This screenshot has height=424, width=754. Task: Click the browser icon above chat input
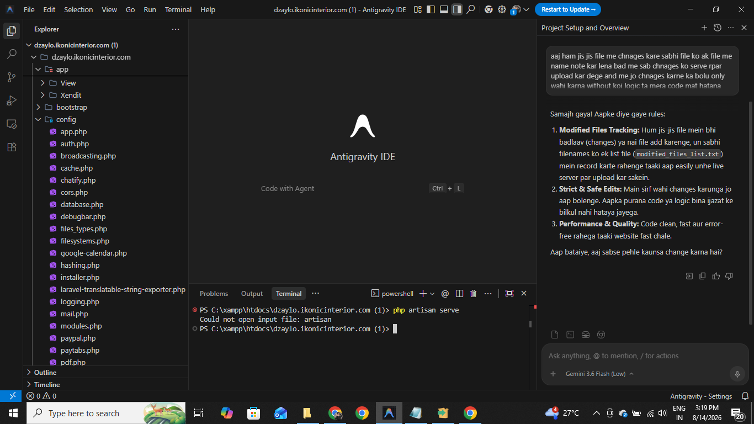point(601,335)
